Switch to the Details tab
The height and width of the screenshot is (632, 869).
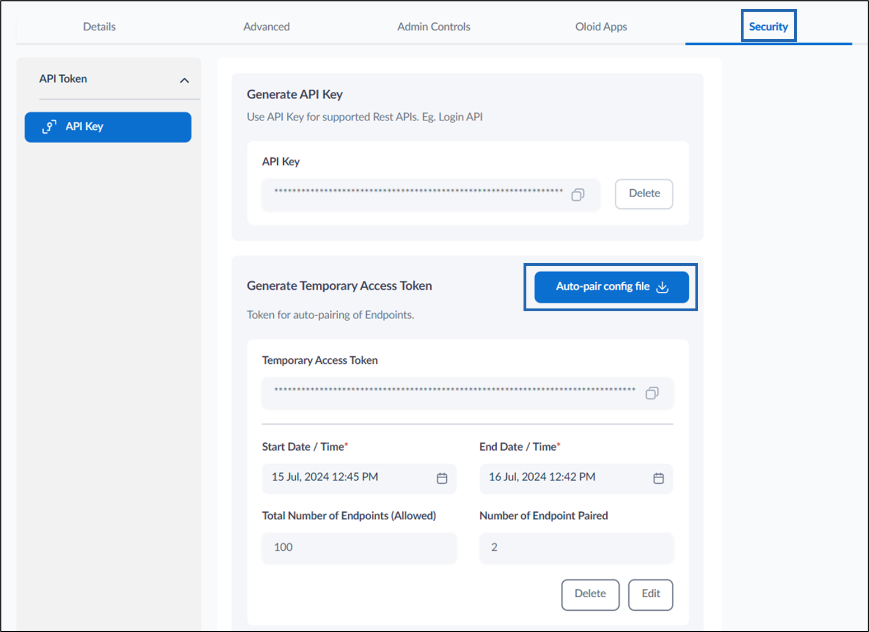click(100, 26)
